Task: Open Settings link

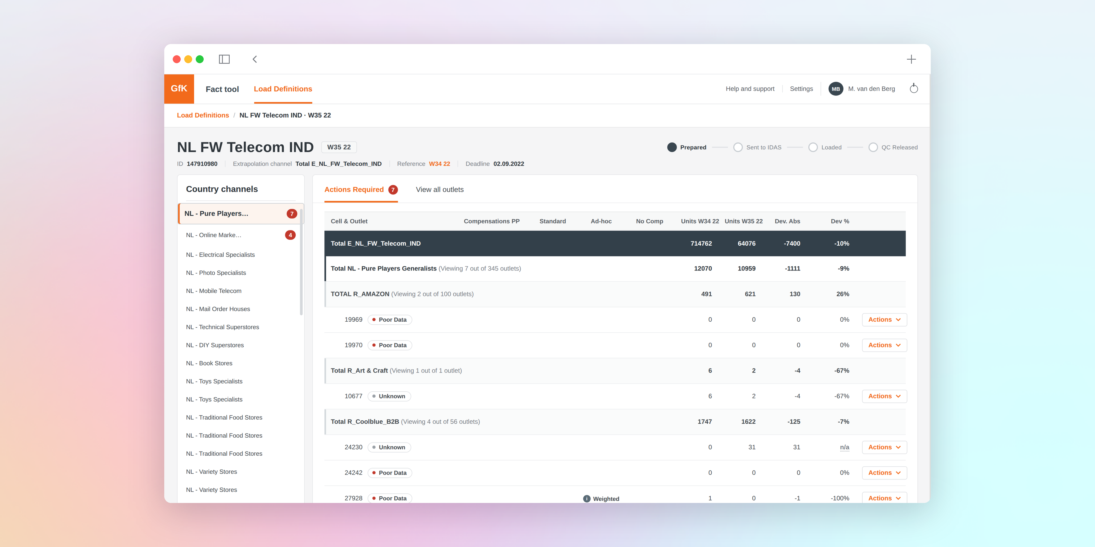Action: 801,89
